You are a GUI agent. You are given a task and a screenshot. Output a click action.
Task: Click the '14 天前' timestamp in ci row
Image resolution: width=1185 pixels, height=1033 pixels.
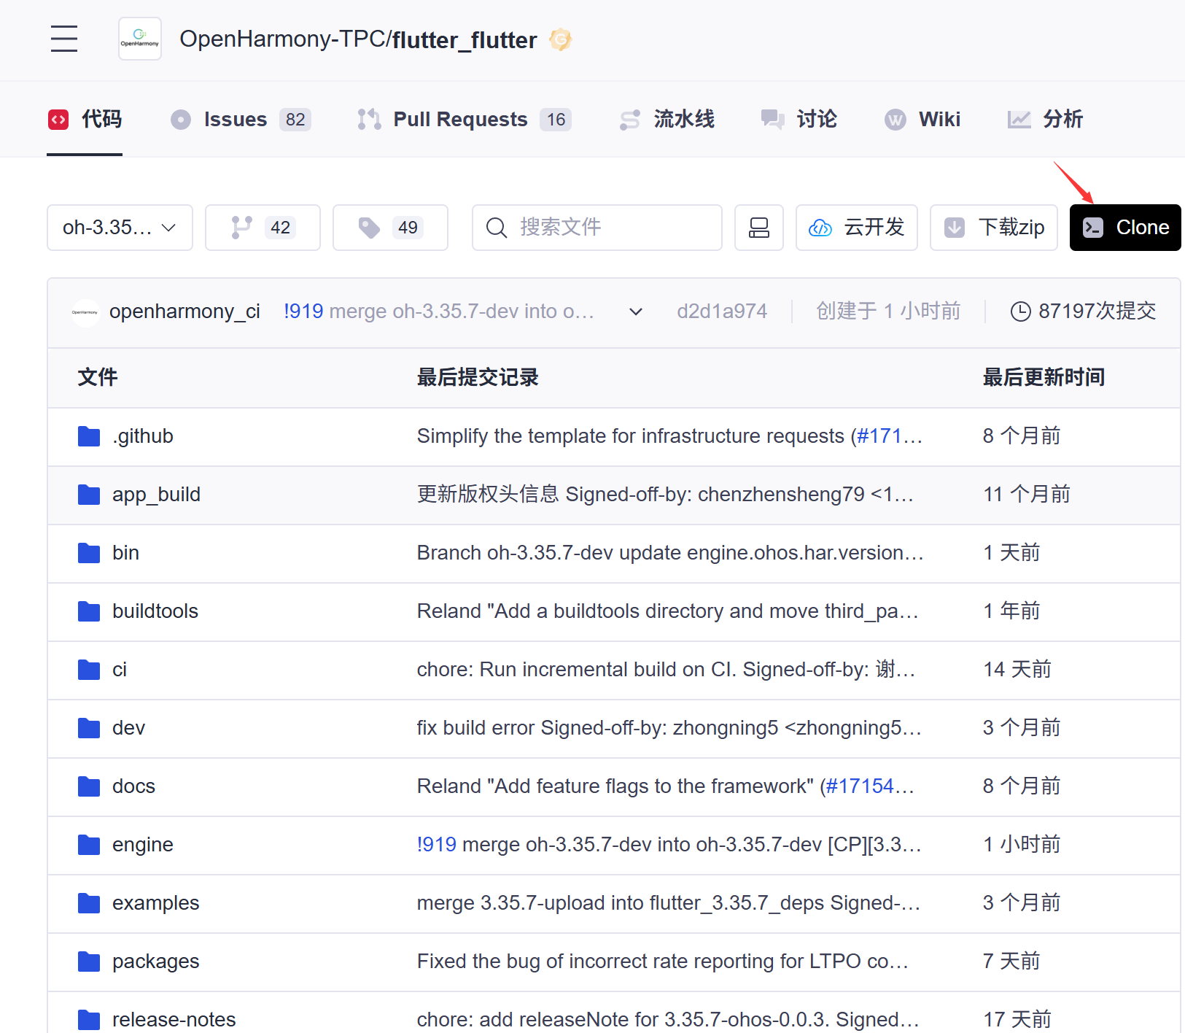(x=1017, y=670)
